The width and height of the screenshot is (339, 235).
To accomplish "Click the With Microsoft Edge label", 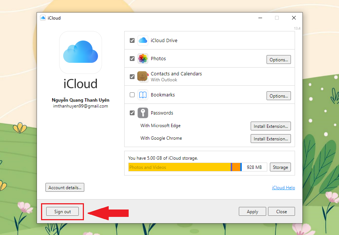I will click(x=160, y=126).
